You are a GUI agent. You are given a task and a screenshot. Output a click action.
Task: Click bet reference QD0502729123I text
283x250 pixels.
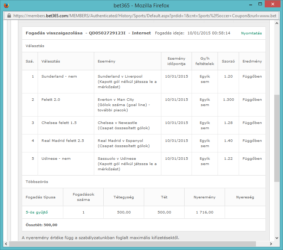click(x=107, y=33)
